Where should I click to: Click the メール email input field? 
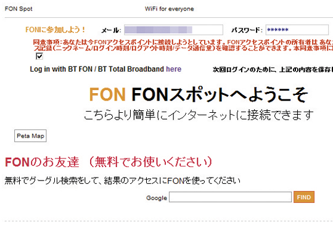[x=173, y=30]
